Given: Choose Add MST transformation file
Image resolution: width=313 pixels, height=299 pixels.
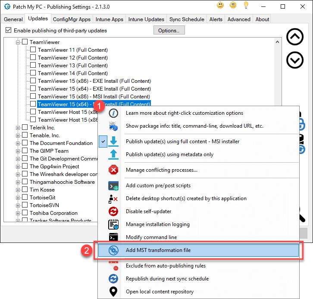Looking at the screenshot, I should click(x=198, y=250).
